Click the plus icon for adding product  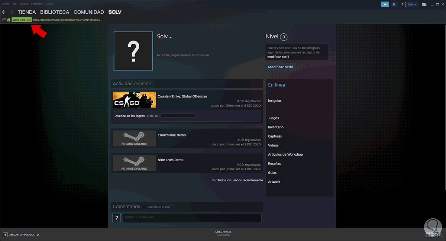[5, 235]
